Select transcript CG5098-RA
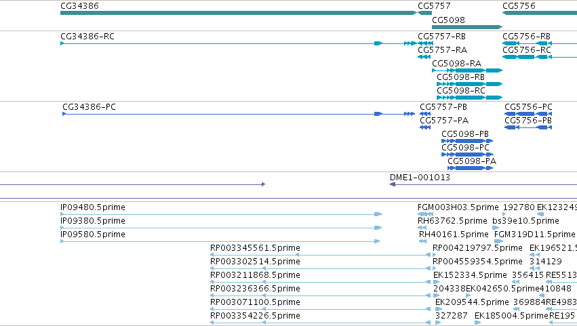Screen dimensions: 577x326 click(x=467, y=70)
